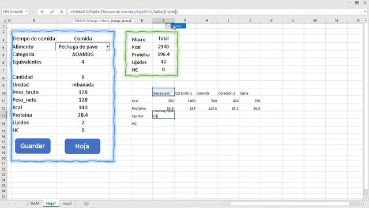The image size is (369, 208).
Task: Select the Total Kcal value 2940
Action: (164, 47)
